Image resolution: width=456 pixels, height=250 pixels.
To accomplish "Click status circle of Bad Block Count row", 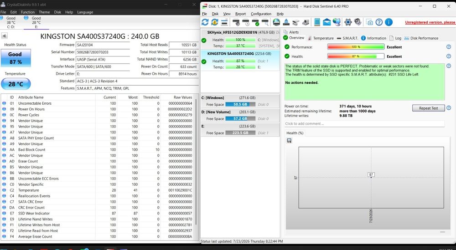I will (x=4, y=149).
